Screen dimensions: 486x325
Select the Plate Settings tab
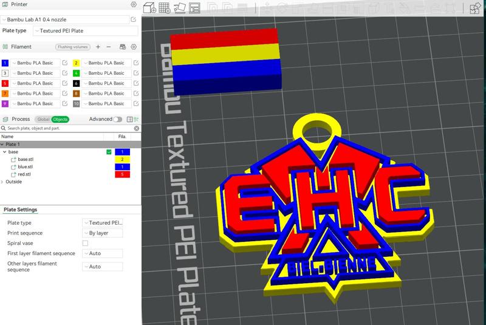coord(21,210)
